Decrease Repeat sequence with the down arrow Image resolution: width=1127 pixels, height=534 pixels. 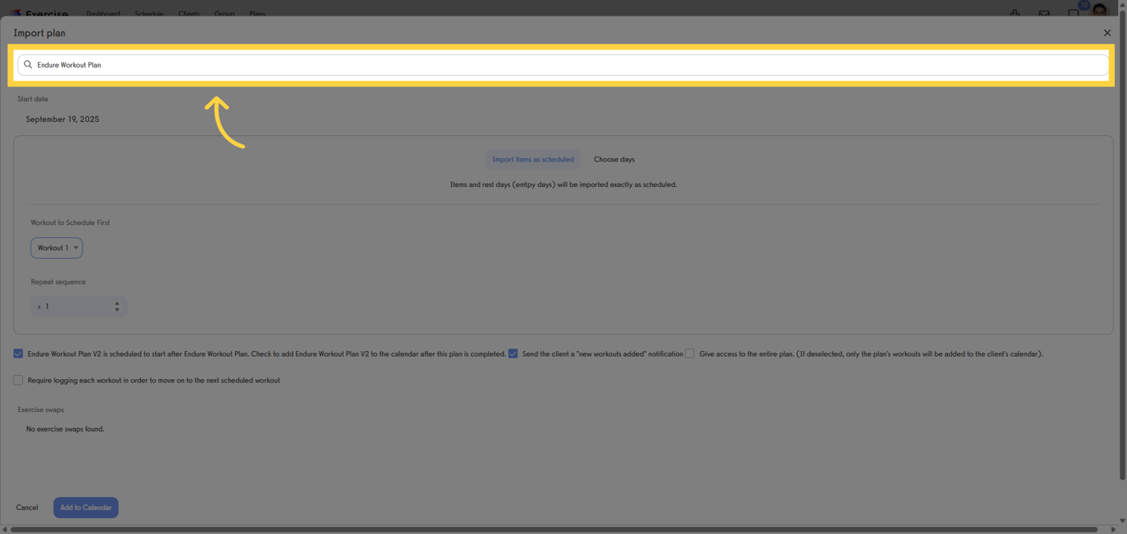[x=117, y=310]
